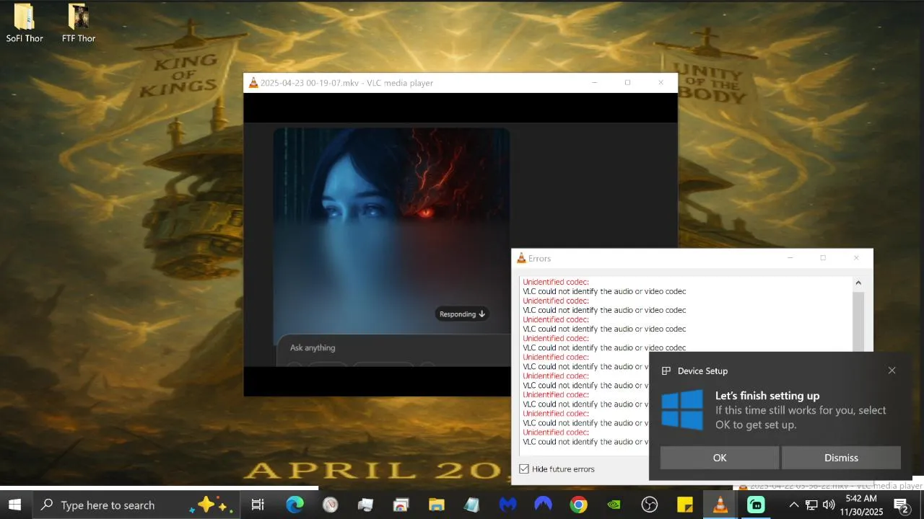Screen dimensions: 924x519
Task: Open the notification center icon
Action: pyautogui.click(x=902, y=505)
